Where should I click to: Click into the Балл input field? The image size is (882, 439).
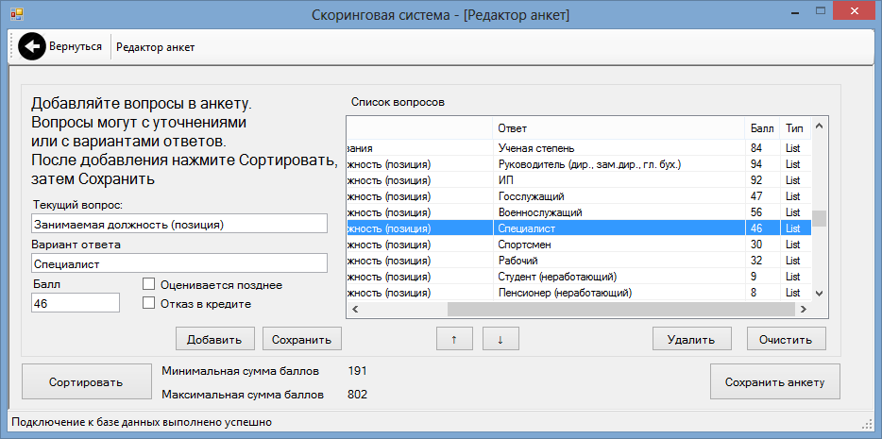pos(76,302)
